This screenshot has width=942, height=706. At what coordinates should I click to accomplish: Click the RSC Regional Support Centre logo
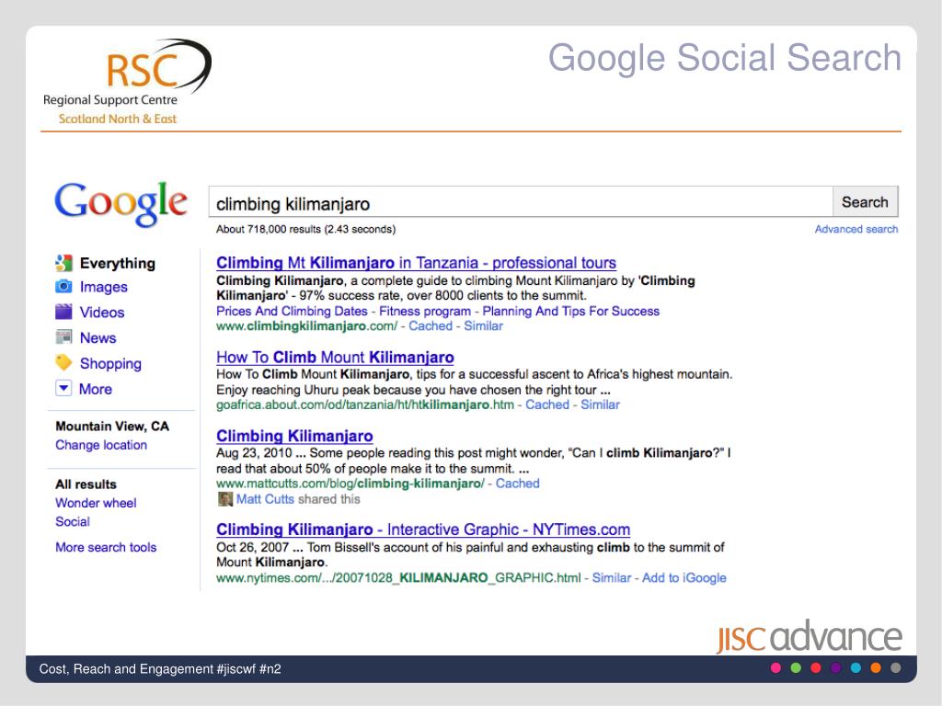pos(127,82)
